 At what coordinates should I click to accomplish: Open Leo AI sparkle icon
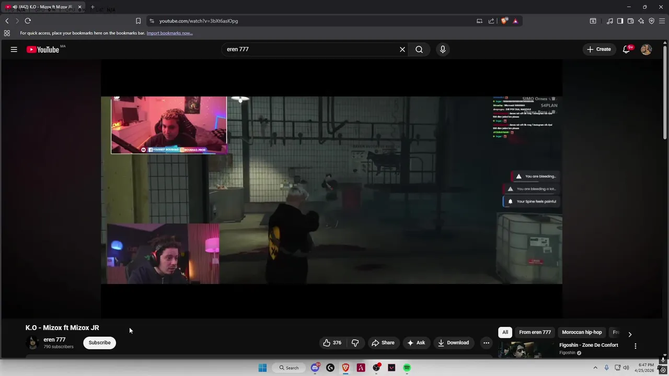pyautogui.click(x=641, y=21)
